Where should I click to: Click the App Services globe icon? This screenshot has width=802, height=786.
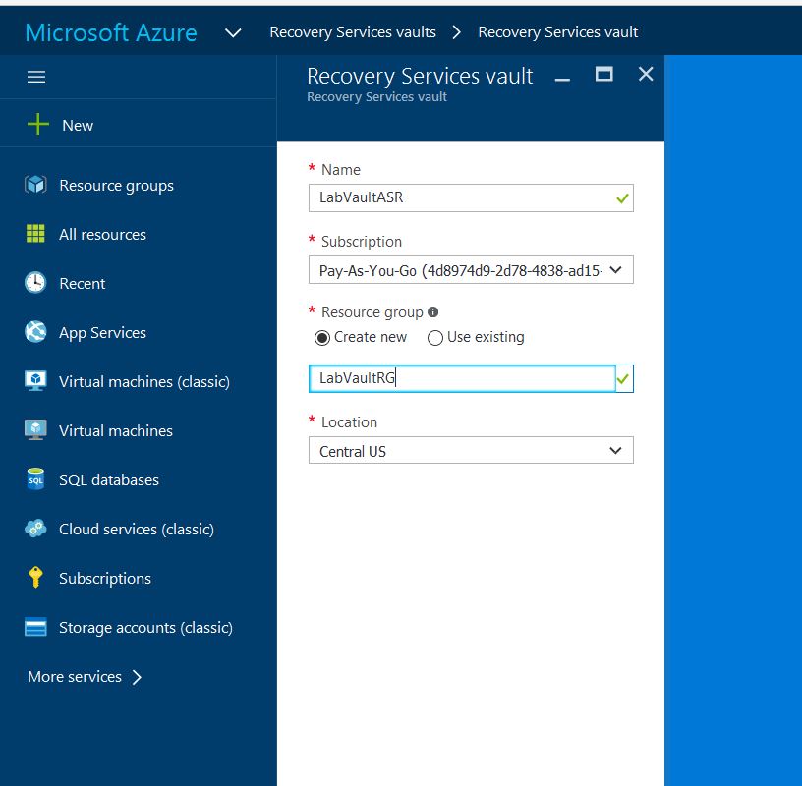click(x=35, y=332)
